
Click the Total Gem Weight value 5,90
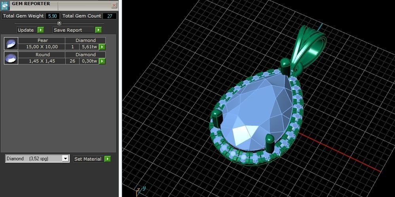tap(53, 16)
